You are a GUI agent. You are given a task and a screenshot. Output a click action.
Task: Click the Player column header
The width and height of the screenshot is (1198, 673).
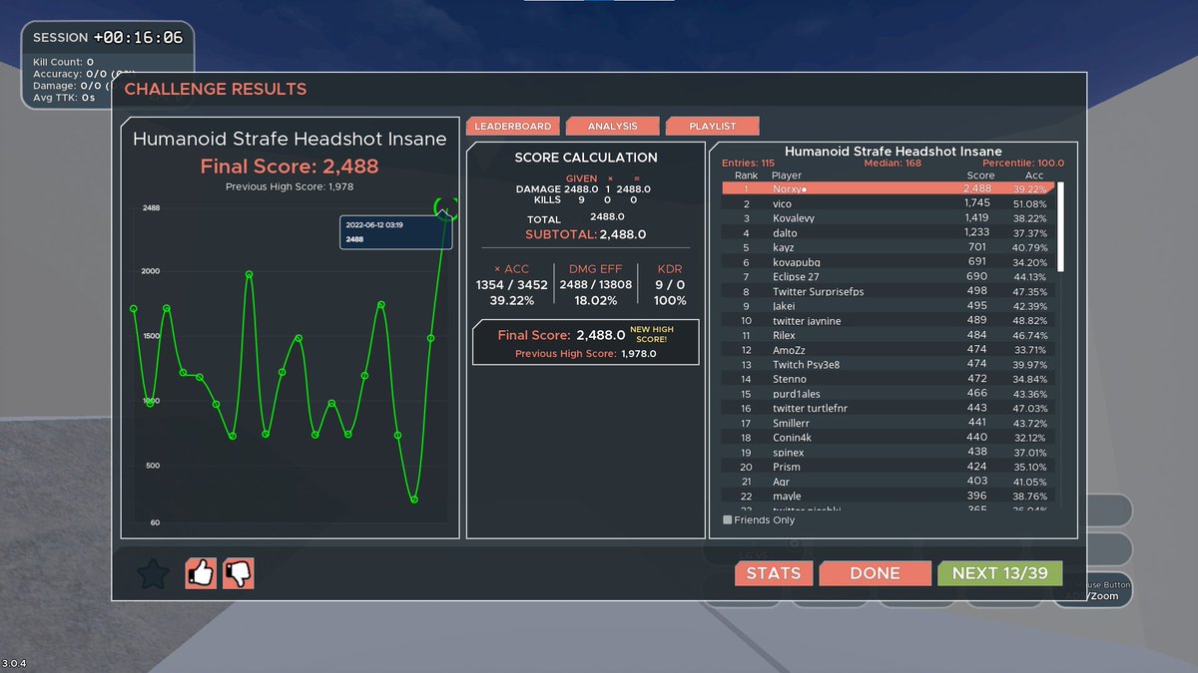click(787, 175)
